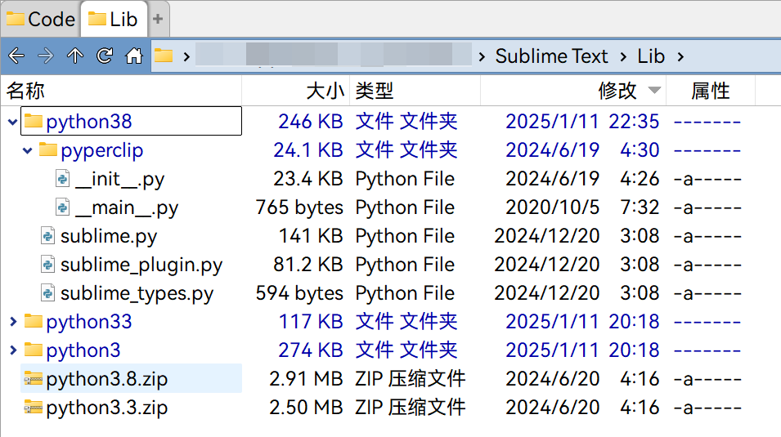
Task: Sort by the 大小 column header
Action: (x=296, y=91)
